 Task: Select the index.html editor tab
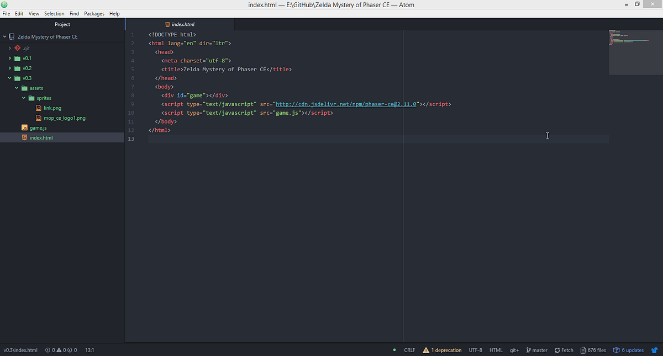(180, 24)
